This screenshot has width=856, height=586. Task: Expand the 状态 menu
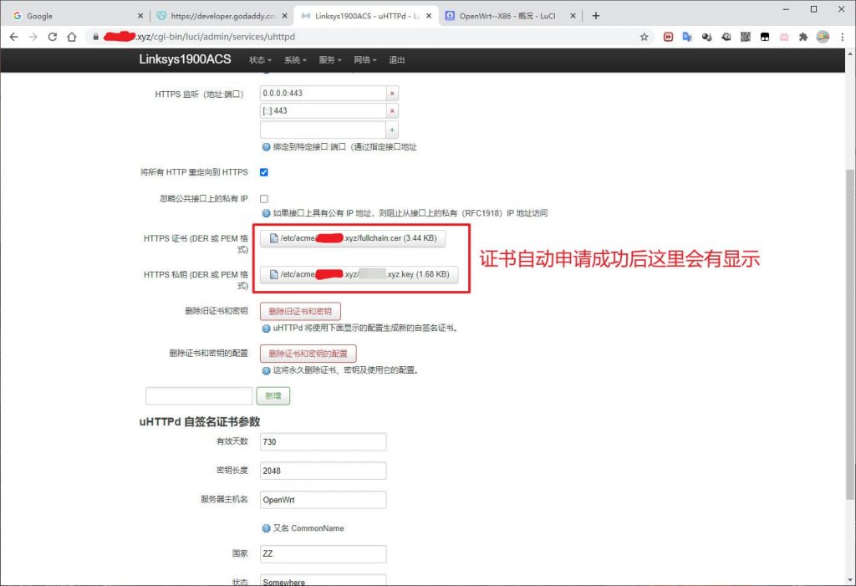point(260,60)
